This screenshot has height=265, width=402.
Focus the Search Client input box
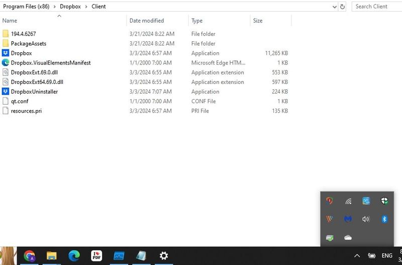377,7
